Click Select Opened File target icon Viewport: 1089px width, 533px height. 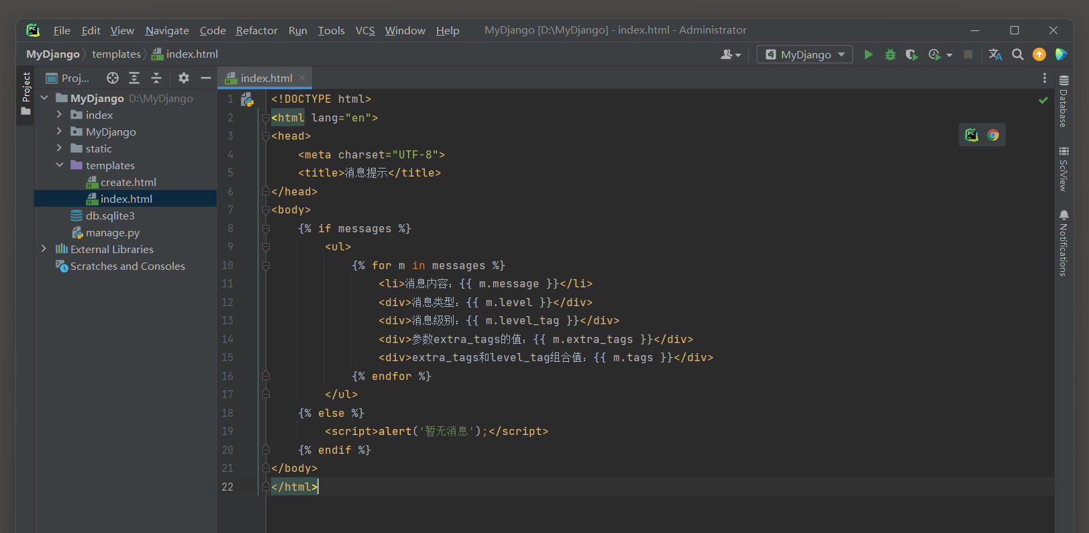[113, 78]
